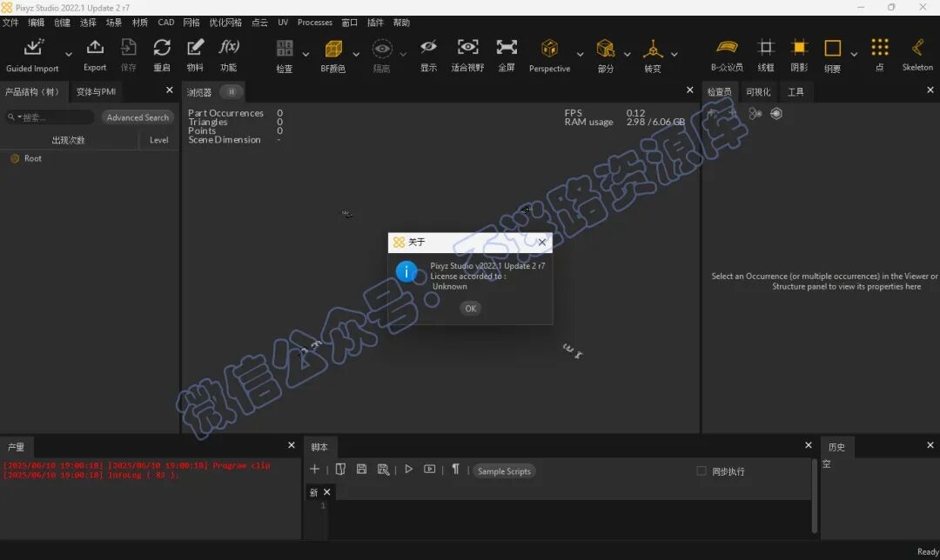Expand the 纲要 dropdown arrow
This screenshot has height=560, width=940.
pyautogui.click(x=855, y=55)
